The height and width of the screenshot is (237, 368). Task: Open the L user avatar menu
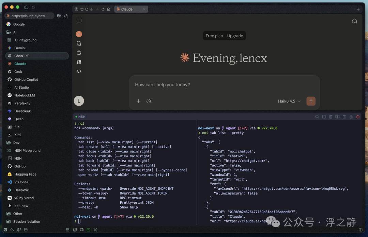[x=79, y=101]
